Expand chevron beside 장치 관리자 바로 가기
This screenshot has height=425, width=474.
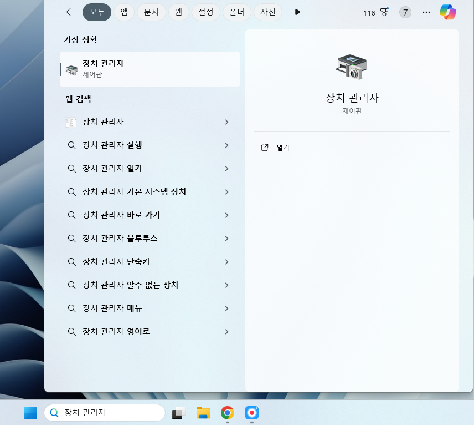(226, 215)
